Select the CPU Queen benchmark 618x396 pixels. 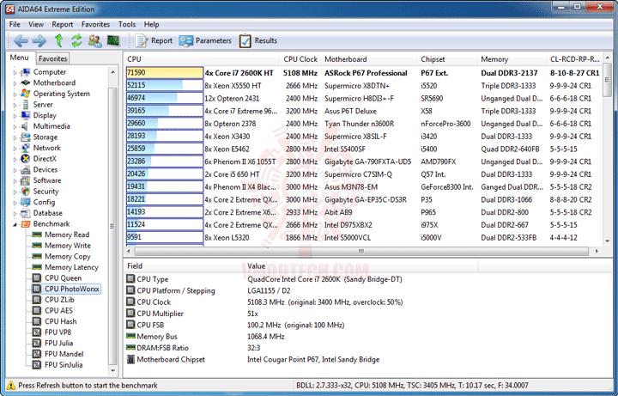coord(58,278)
